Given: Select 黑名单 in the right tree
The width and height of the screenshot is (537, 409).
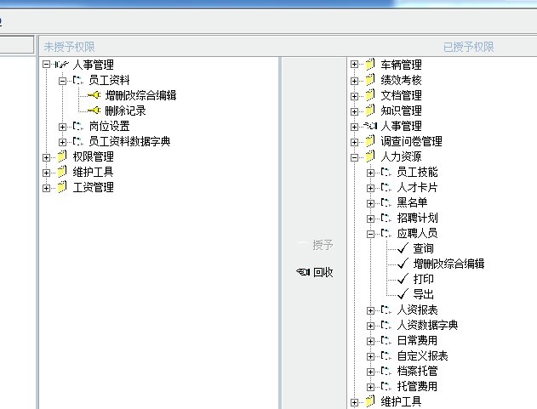Looking at the screenshot, I should point(412,202).
